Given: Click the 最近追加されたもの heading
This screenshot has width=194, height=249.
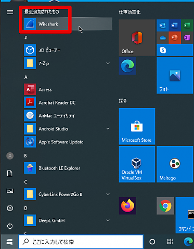Looking at the screenshot, I should pyautogui.click(x=42, y=12).
